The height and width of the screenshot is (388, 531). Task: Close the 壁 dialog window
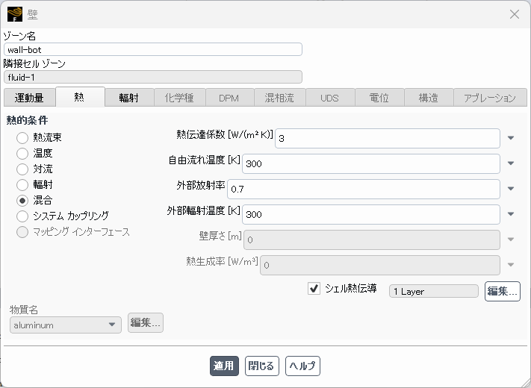click(515, 14)
